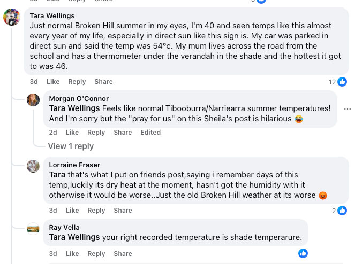Viewport: 362px width, 264px height.
Task: Click Morgan O'Connor's avatar
Action: (33, 99)
